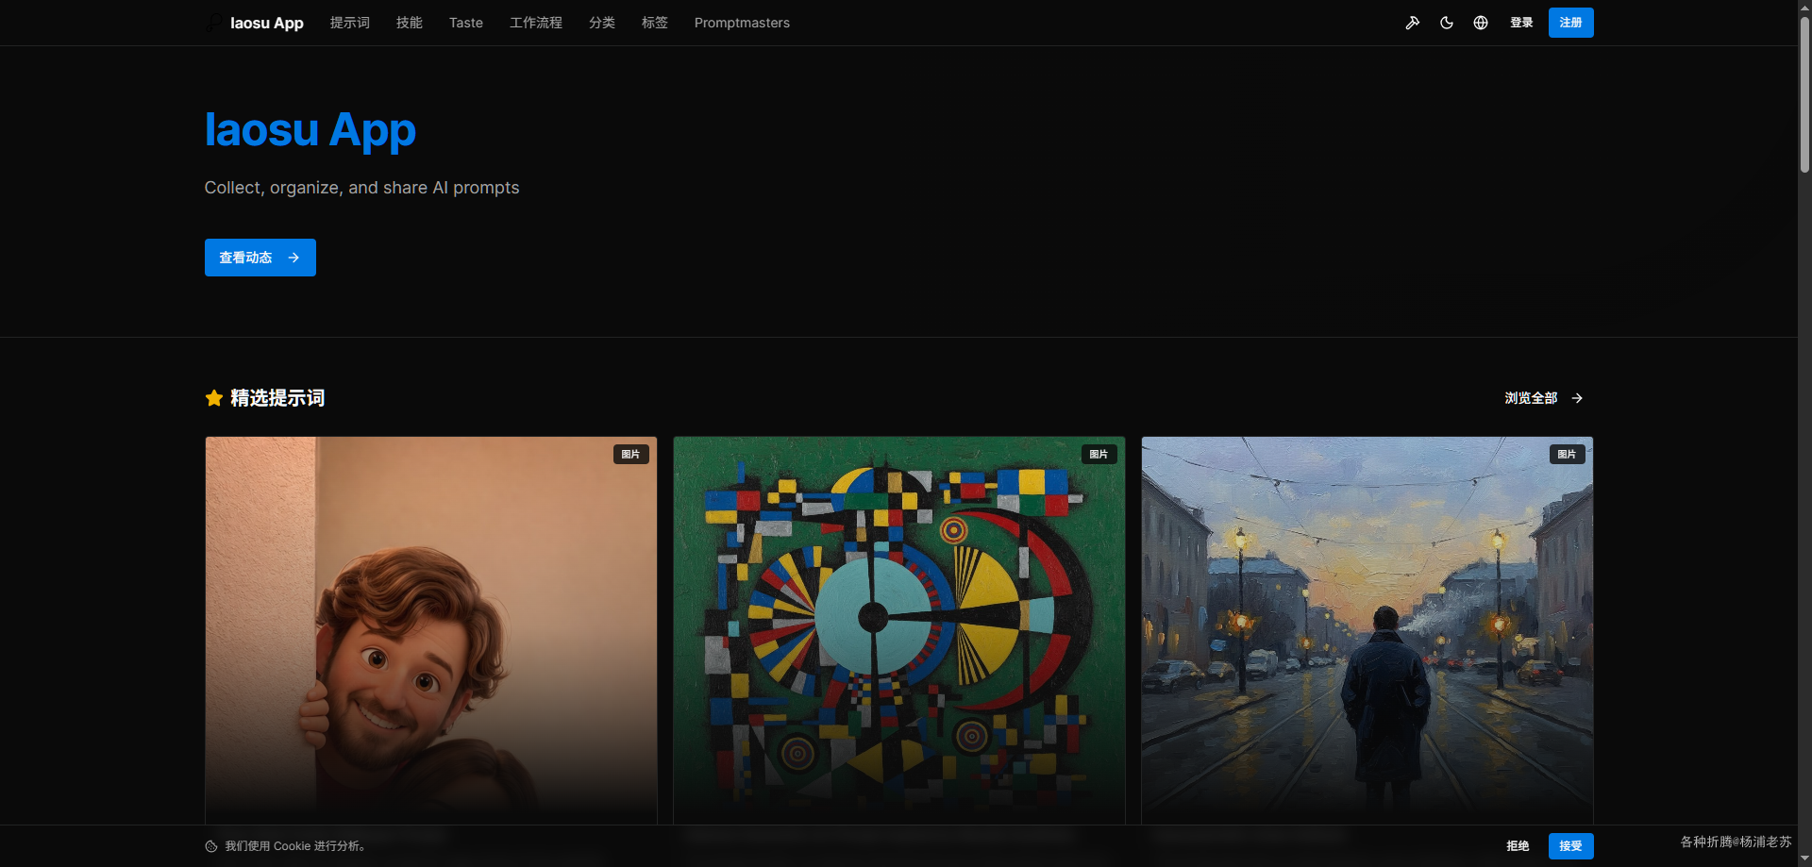The width and height of the screenshot is (1812, 867).
Task: Click the blue 注册 register button
Action: [x=1570, y=23]
